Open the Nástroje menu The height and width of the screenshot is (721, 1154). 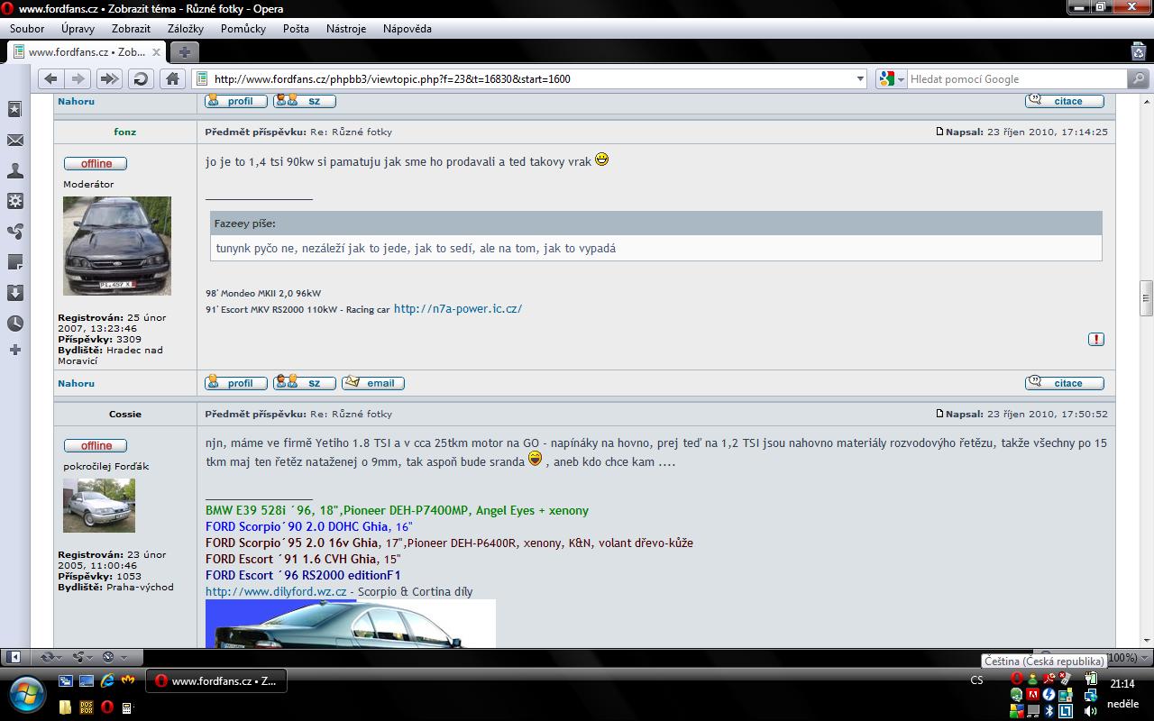tap(345, 29)
